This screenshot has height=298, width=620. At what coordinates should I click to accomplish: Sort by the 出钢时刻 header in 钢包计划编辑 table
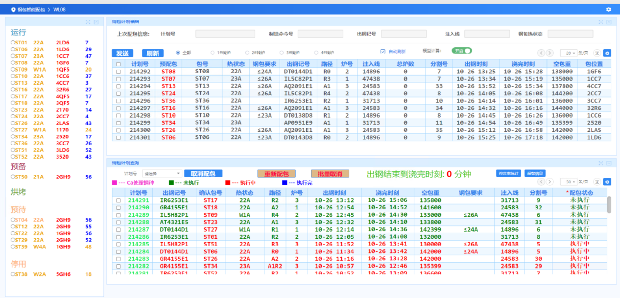476,64
